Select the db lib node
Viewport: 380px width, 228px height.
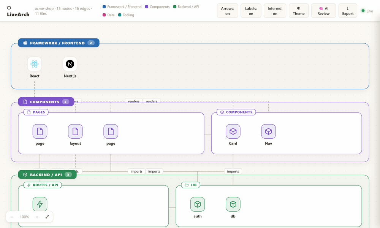coord(233,204)
